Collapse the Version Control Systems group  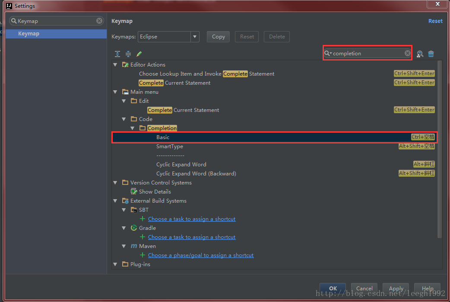coord(115,183)
